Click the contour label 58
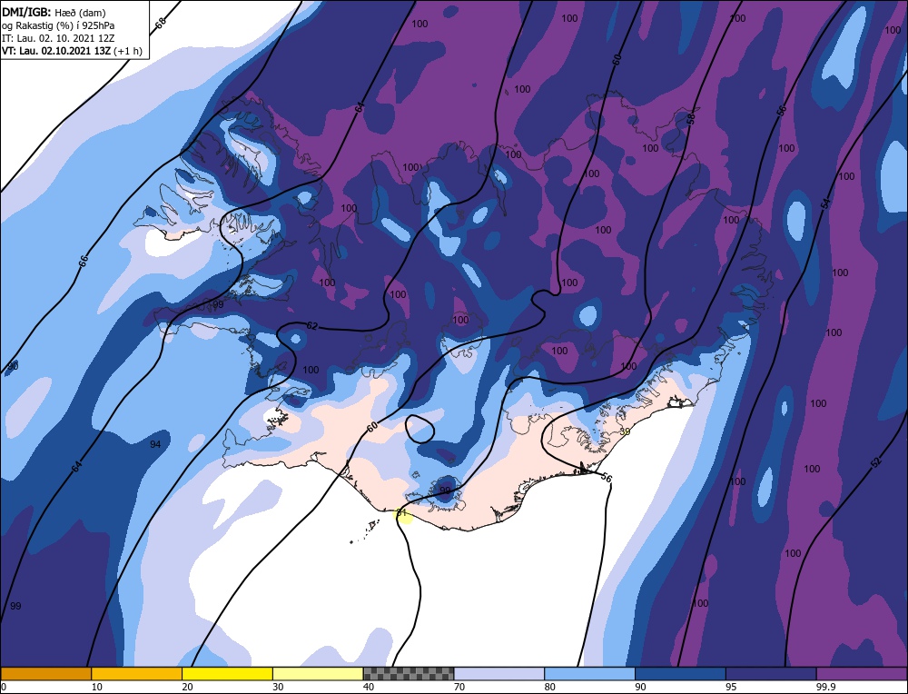Viewport: 908px width, 694px height. pyautogui.click(x=691, y=119)
